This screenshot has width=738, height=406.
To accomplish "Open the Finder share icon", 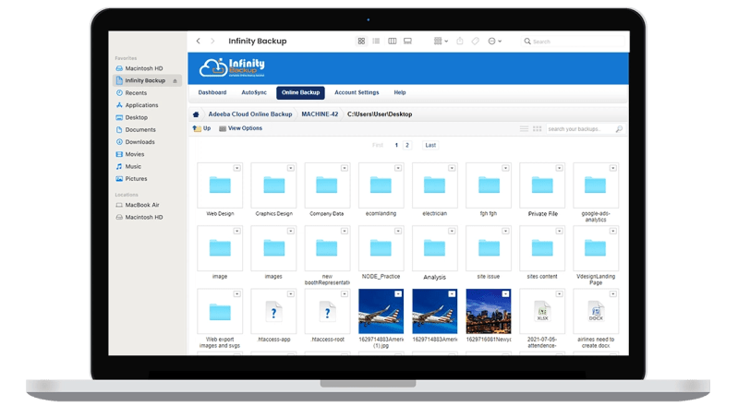I will click(x=460, y=41).
